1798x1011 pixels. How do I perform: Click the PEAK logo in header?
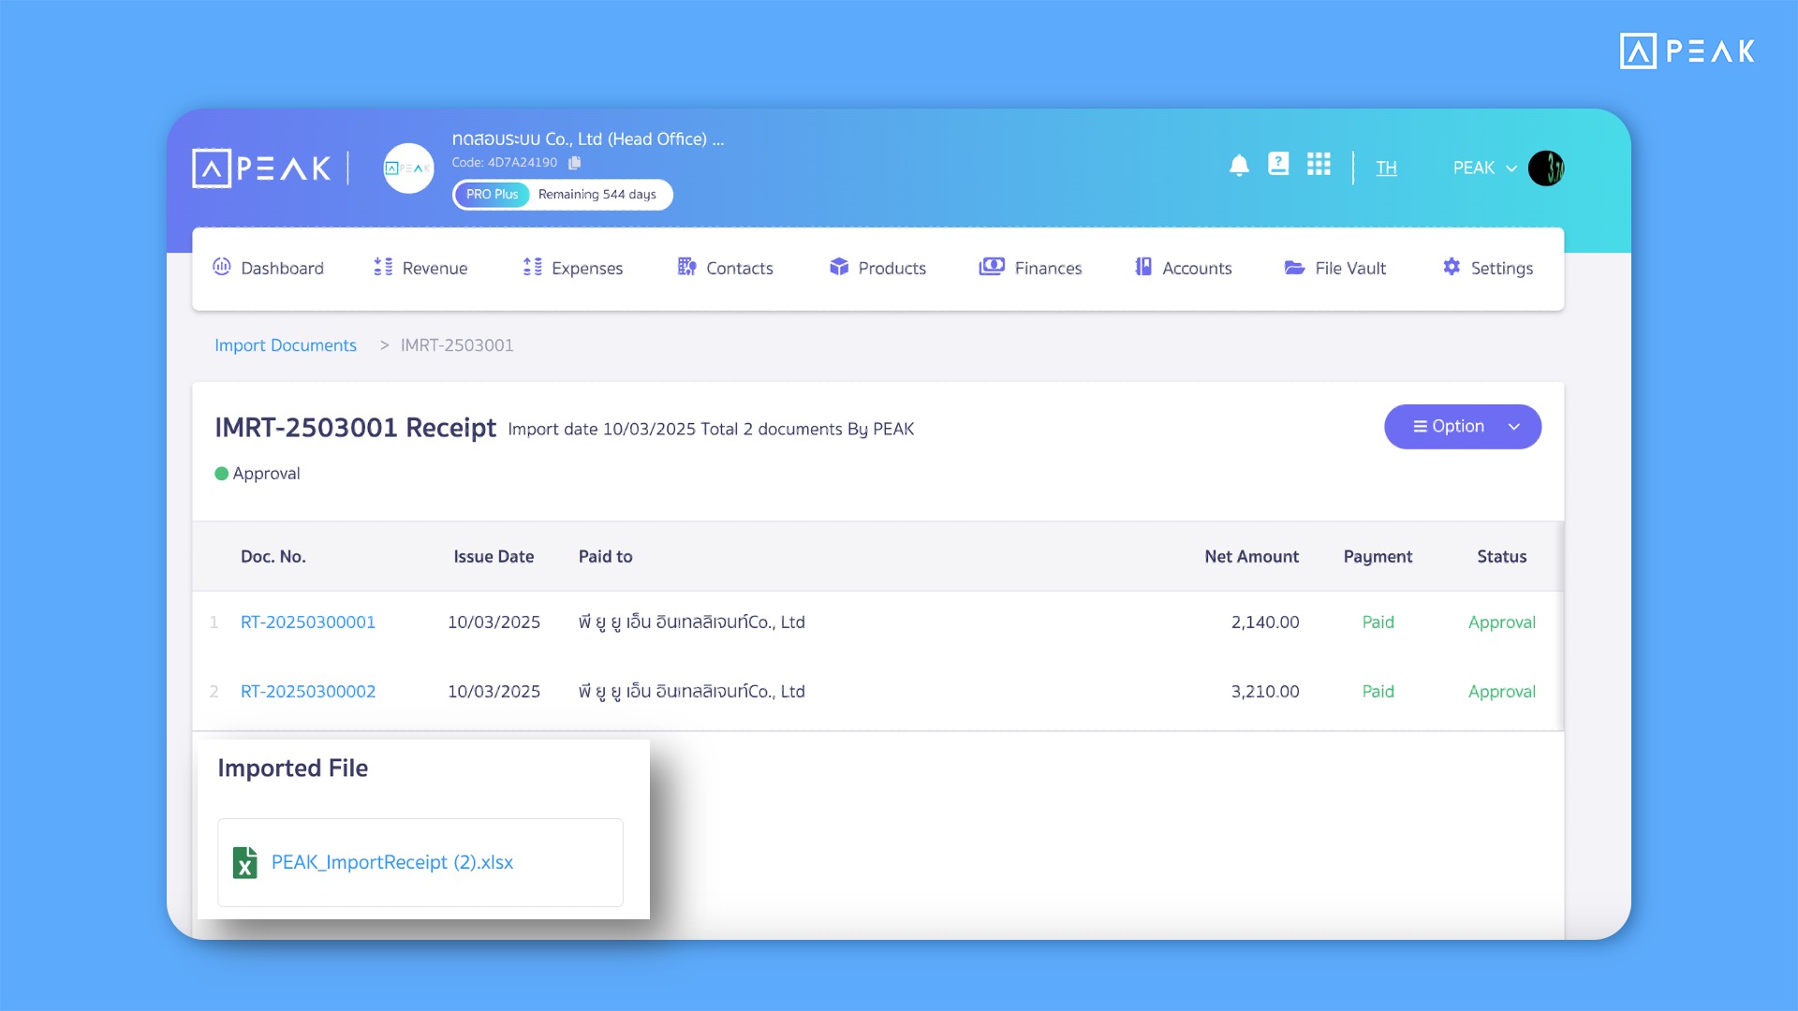tap(262, 168)
